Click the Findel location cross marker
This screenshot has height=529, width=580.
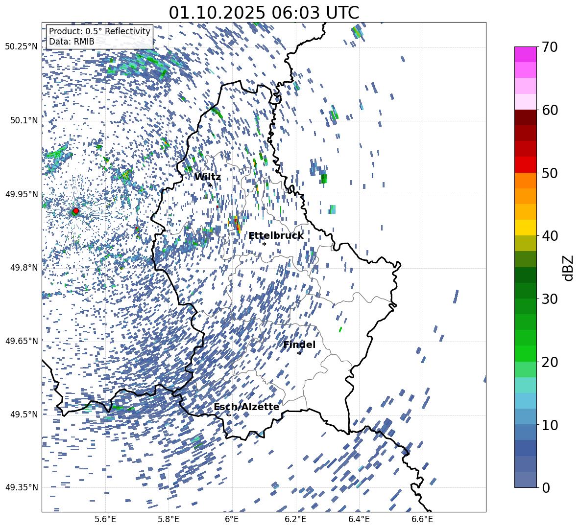299,353
